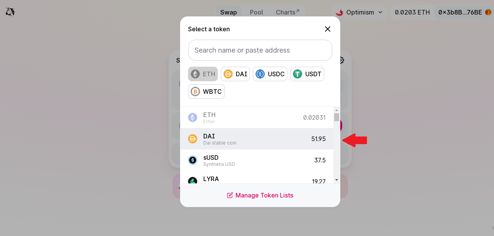Open the Charts tab
The width and height of the screenshot is (494, 236).
(x=288, y=12)
